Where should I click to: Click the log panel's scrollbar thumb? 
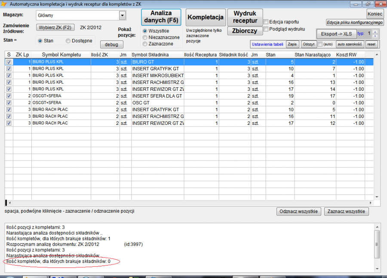pyautogui.click(x=377, y=244)
